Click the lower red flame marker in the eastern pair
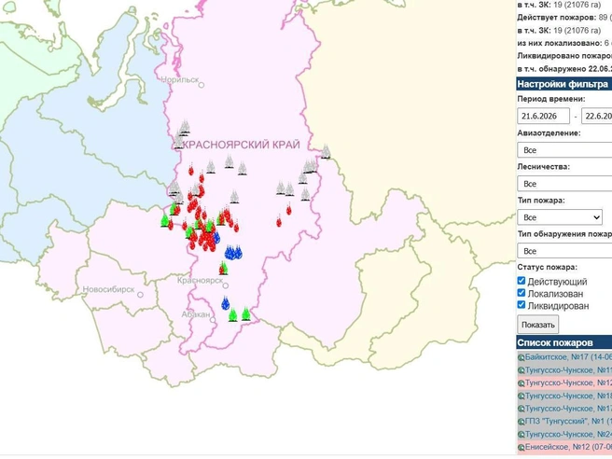Viewport: 612px width, 459px height. pyautogui.click(x=279, y=222)
